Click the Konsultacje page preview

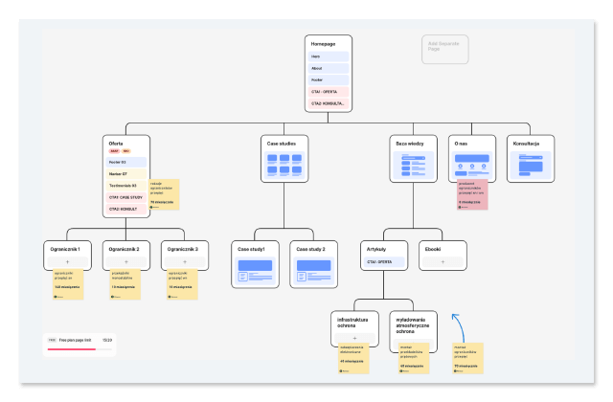point(531,166)
